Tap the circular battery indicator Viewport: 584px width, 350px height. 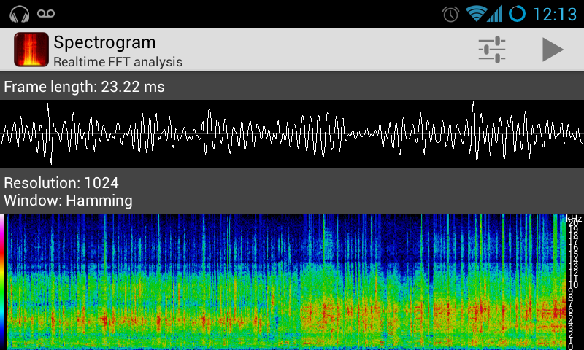click(517, 14)
